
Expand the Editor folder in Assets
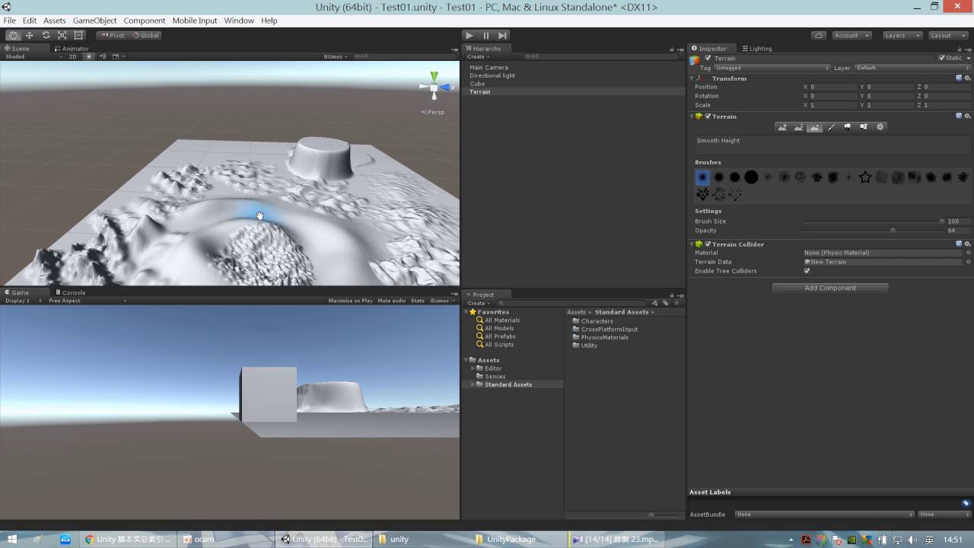pyautogui.click(x=473, y=368)
